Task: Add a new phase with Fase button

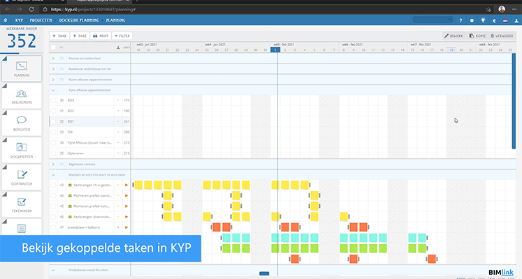Action: [x=80, y=36]
